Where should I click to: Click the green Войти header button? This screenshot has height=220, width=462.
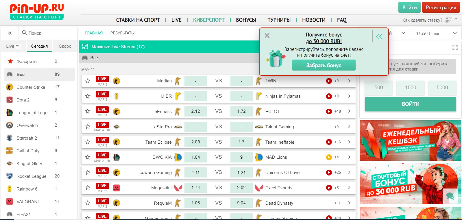tap(410, 8)
